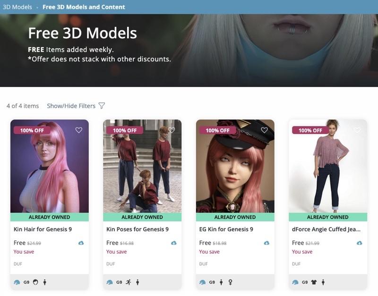
Task: Toggle wishlist heart on EG Kin card
Action: pyautogui.click(x=265, y=130)
